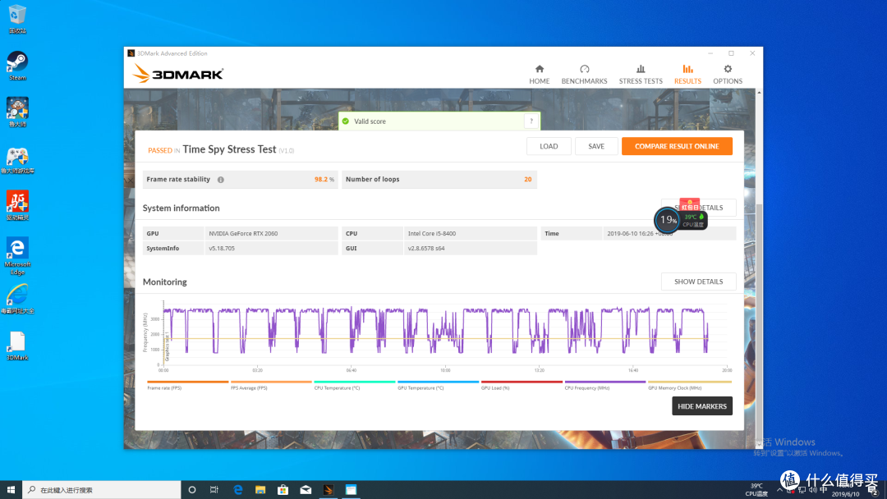Image resolution: width=887 pixels, height=499 pixels.
Task: Select the 毒霸网址大全 desktop shortcut
Action: point(17,299)
